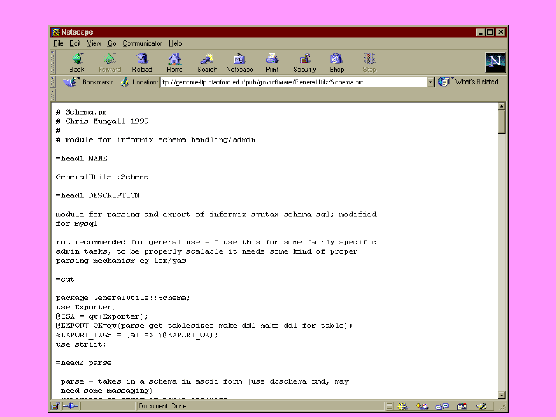The image size is (556, 417).
Task: Click the vertical scrollbar down arrow
Action: (x=501, y=395)
